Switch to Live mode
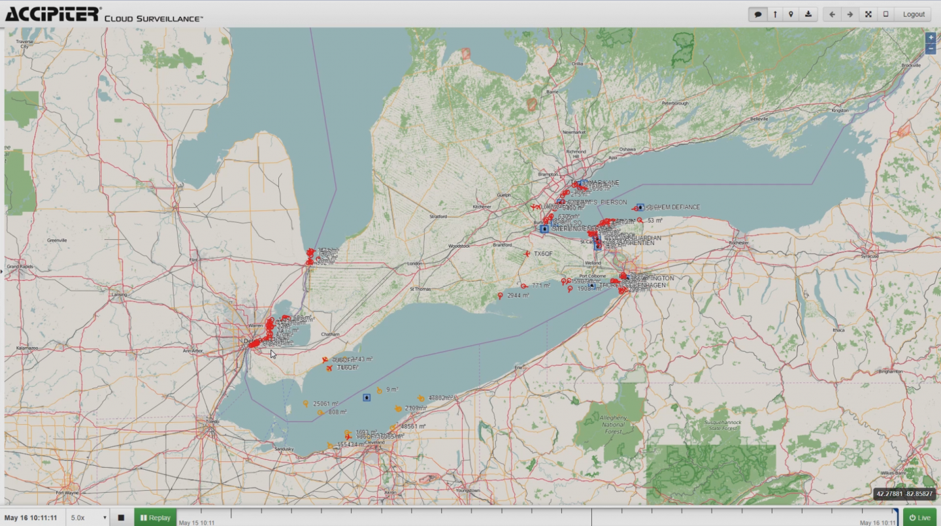 tap(919, 518)
